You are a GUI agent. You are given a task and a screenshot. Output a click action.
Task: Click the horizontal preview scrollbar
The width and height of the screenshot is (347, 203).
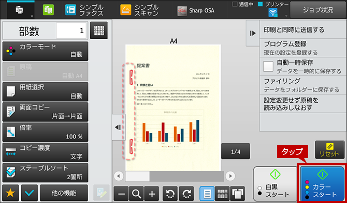[175, 176]
